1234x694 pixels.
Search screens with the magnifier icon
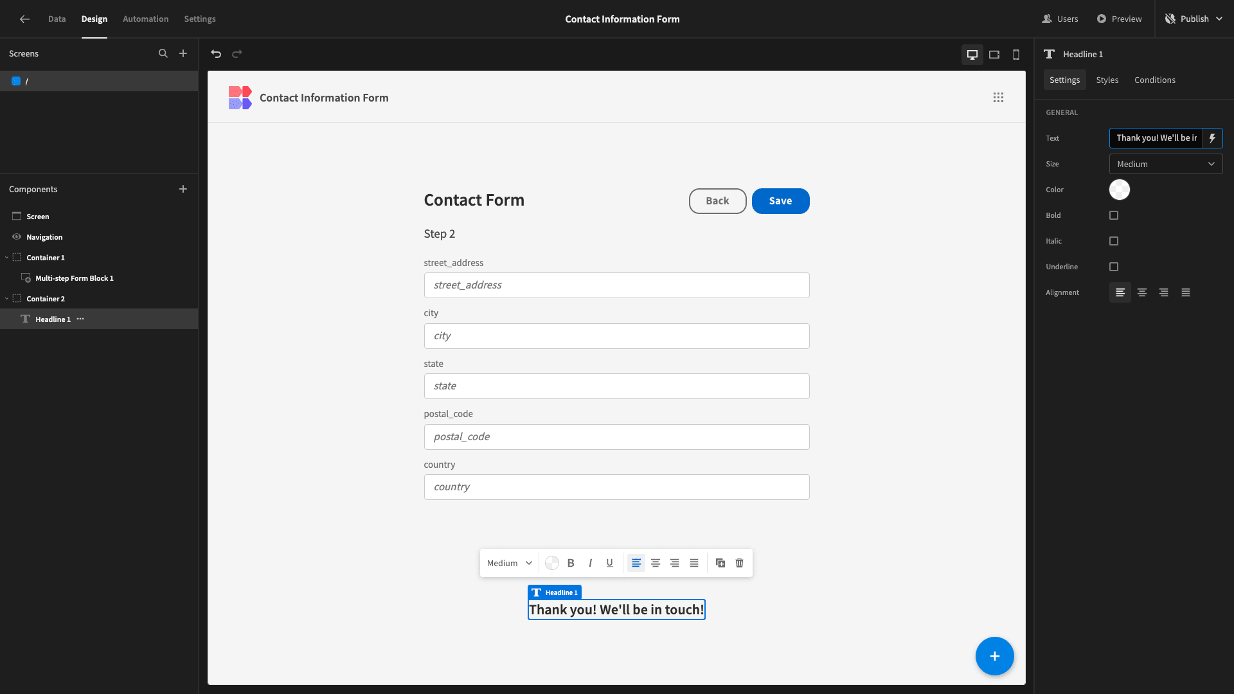coord(163,54)
